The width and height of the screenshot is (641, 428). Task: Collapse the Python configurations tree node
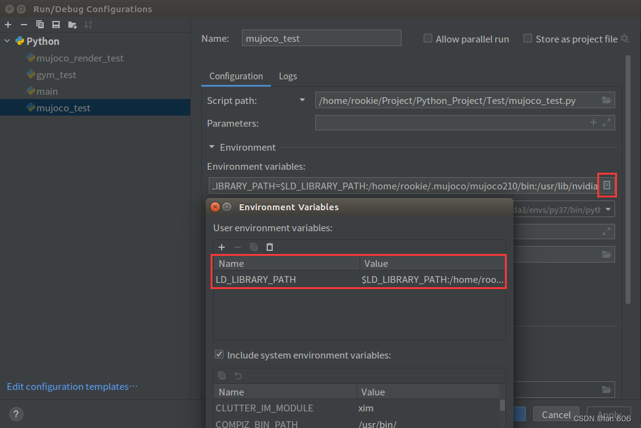click(x=7, y=41)
